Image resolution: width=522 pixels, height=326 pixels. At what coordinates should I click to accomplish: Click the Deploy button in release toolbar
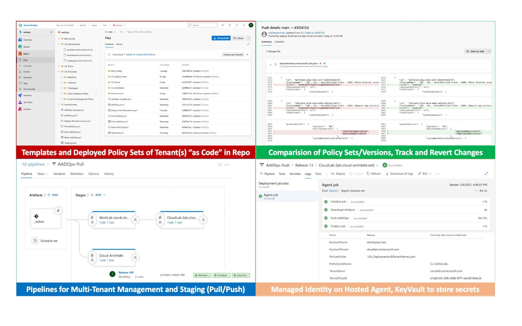[338, 174]
